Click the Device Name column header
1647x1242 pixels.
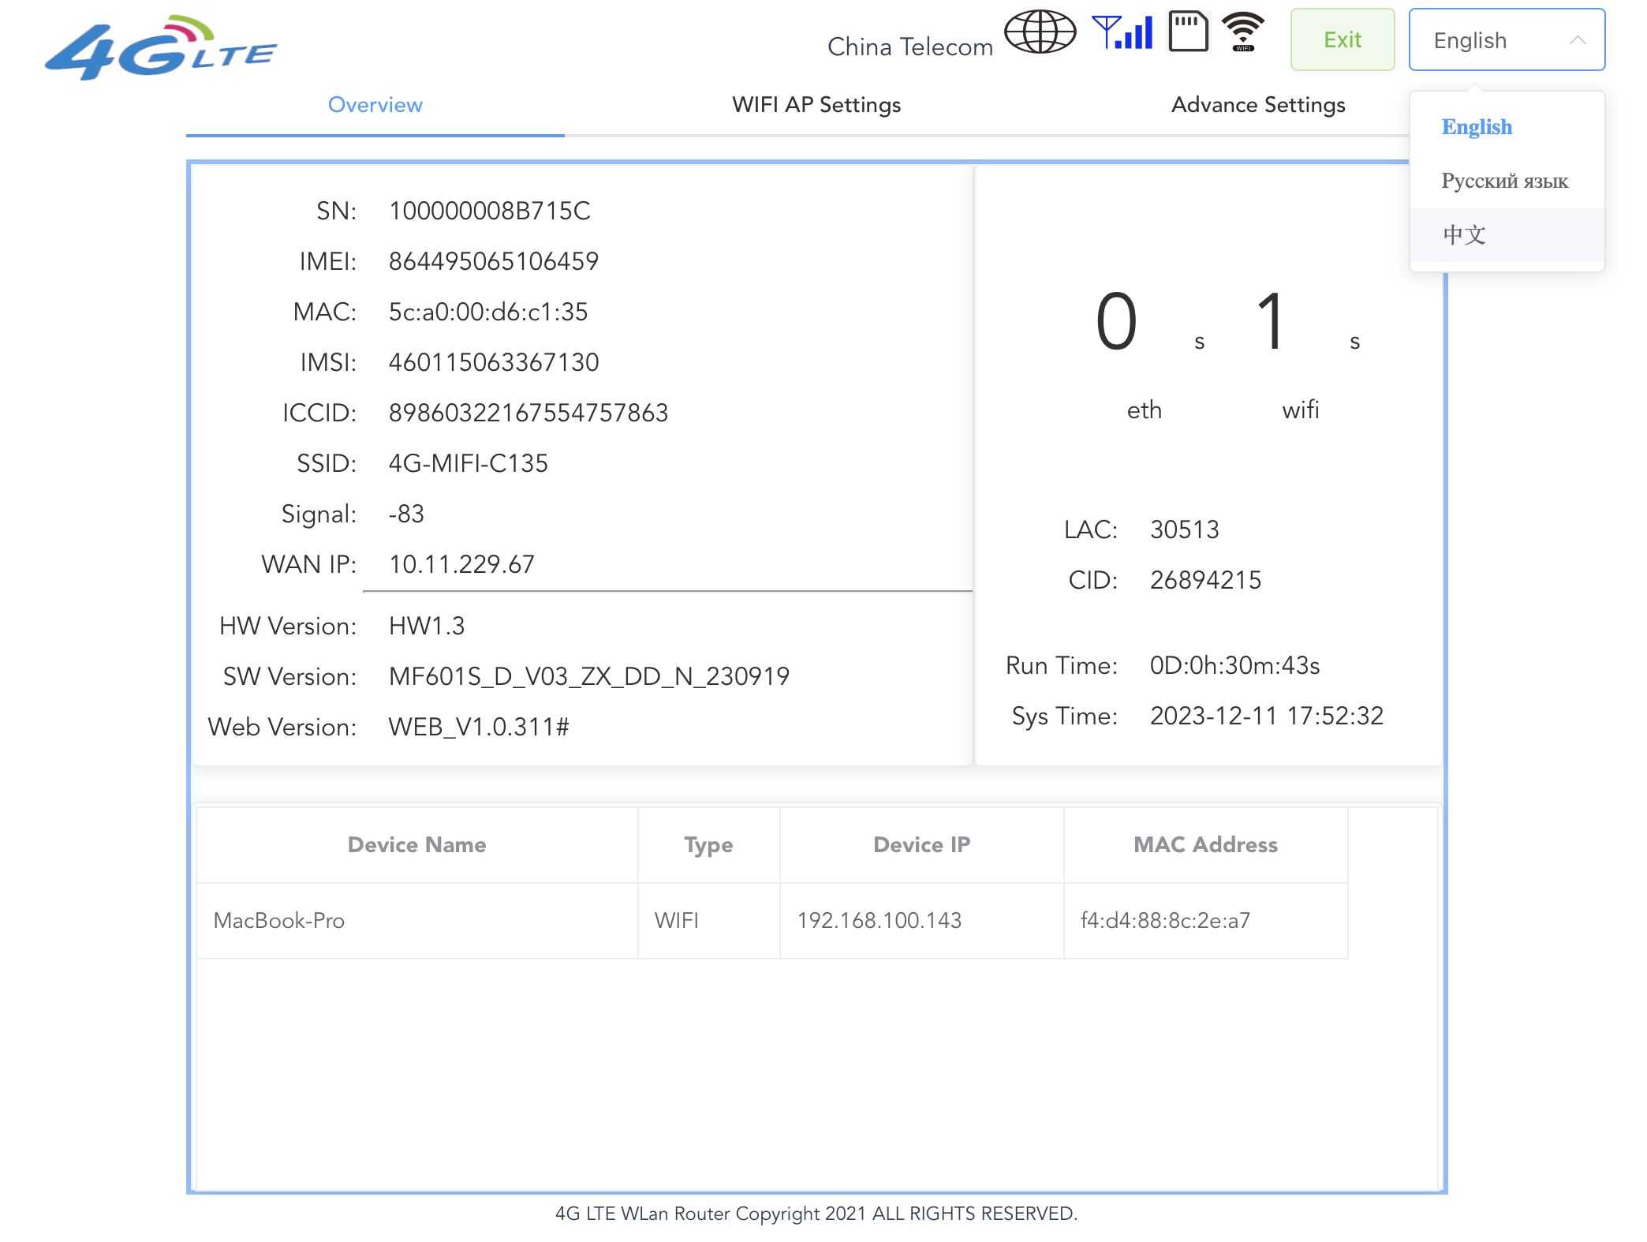pos(416,844)
